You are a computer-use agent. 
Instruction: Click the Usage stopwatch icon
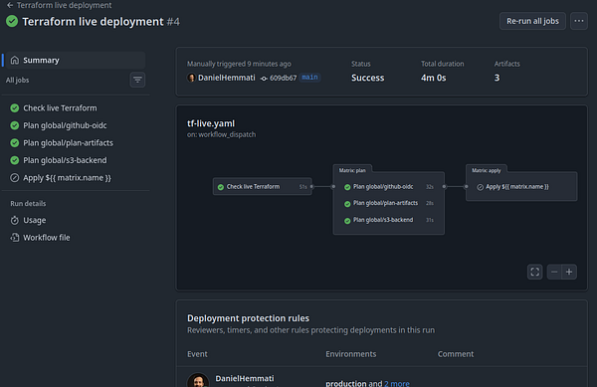pyautogui.click(x=15, y=220)
